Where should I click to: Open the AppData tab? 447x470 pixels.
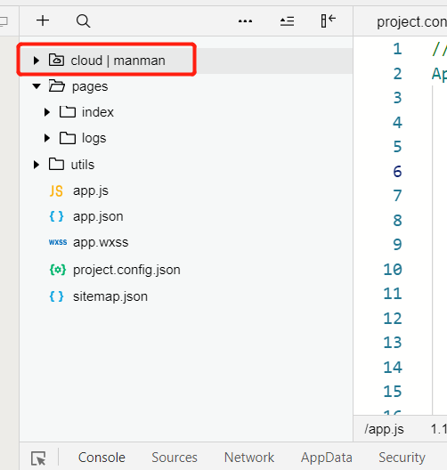(327, 458)
